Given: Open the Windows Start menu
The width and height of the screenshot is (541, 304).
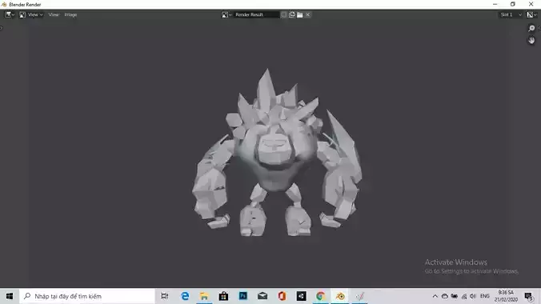Looking at the screenshot, I should click(x=10, y=296).
